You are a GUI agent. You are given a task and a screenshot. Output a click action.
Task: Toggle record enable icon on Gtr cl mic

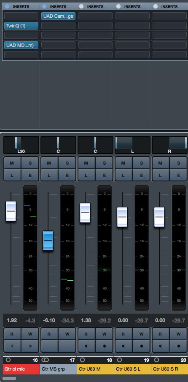(30, 346)
